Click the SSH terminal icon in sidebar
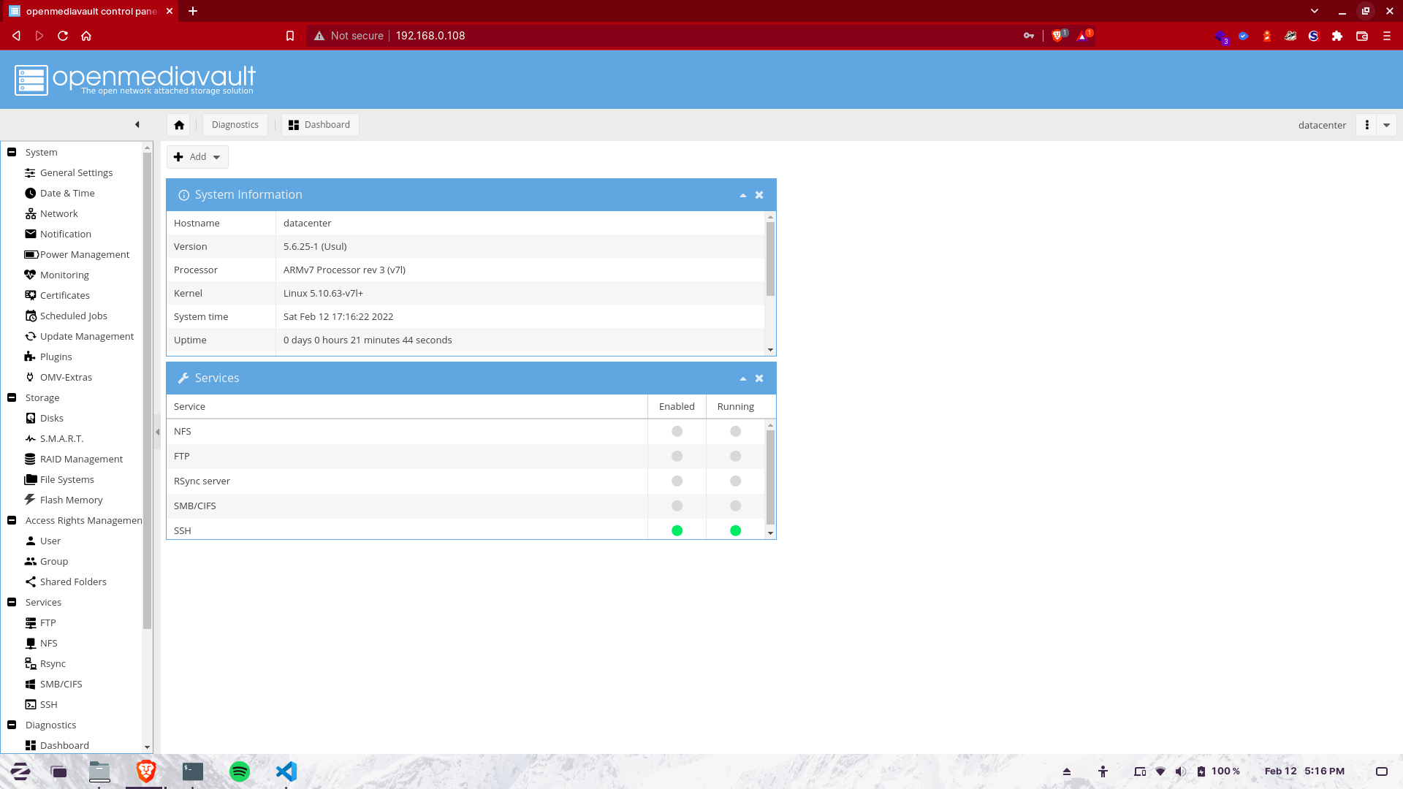The height and width of the screenshot is (789, 1403). point(31,704)
